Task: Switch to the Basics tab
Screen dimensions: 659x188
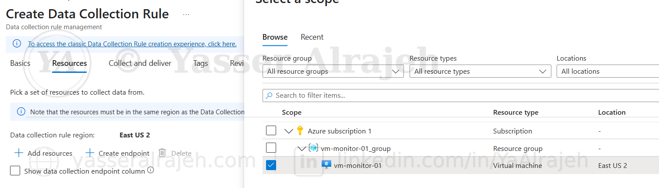Action: 20,63
